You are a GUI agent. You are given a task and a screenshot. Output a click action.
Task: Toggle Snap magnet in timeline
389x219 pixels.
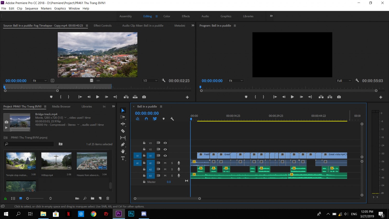pos(146,119)
